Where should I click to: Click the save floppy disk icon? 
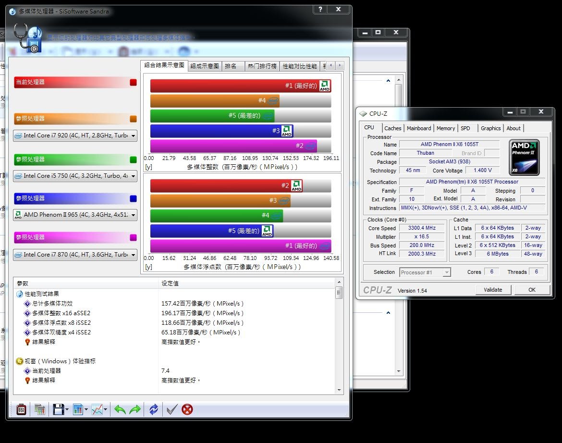(59, 409)
